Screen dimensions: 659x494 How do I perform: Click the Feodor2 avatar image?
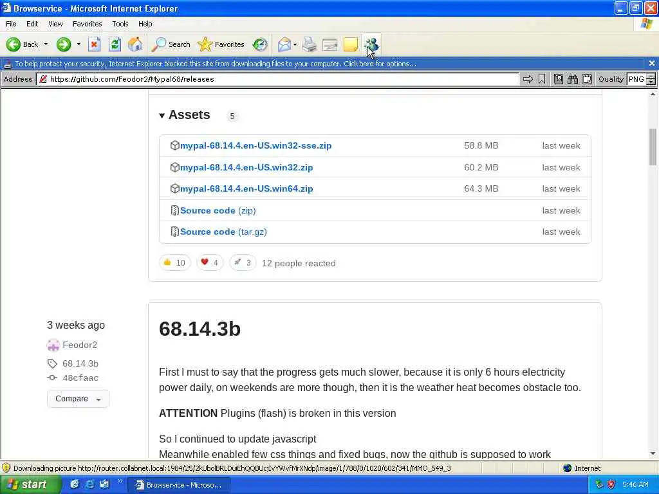(x=53, y=345)
